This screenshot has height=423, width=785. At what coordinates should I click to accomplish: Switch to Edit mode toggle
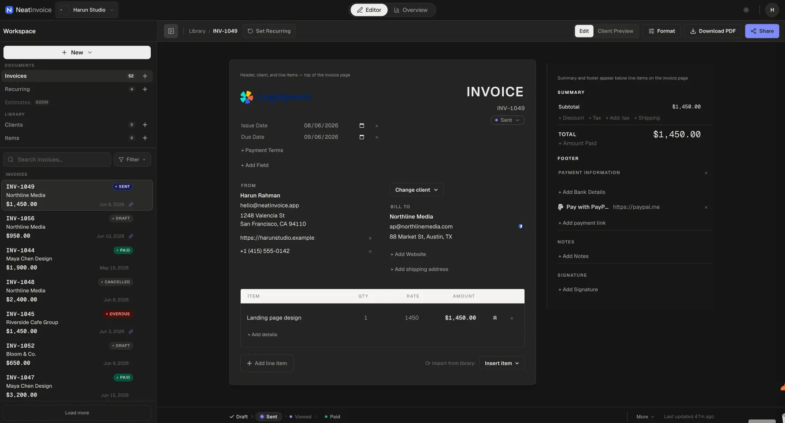(x=584, y=31)
